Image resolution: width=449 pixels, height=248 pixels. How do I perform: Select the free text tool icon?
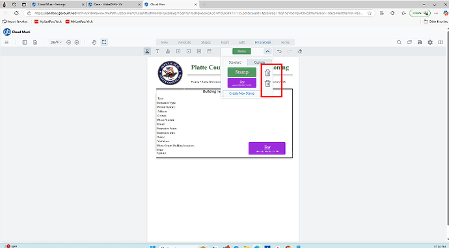[157, 51]
